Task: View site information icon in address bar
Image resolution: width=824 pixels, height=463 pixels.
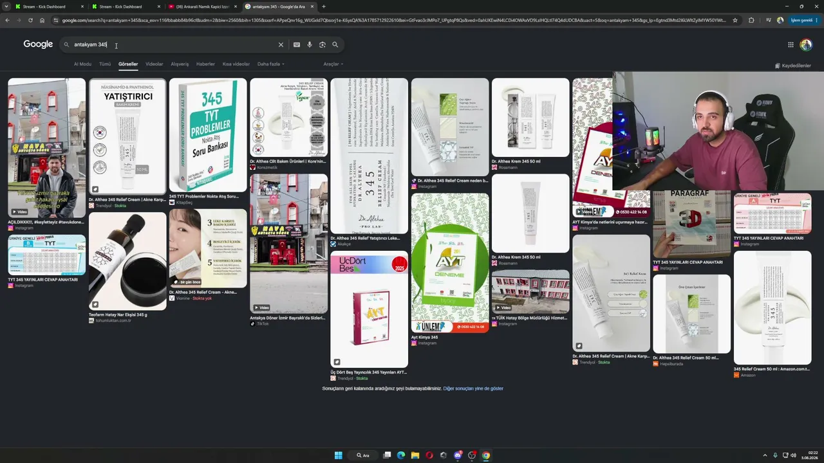Action: pyautogui.click(x=56, y=20)
